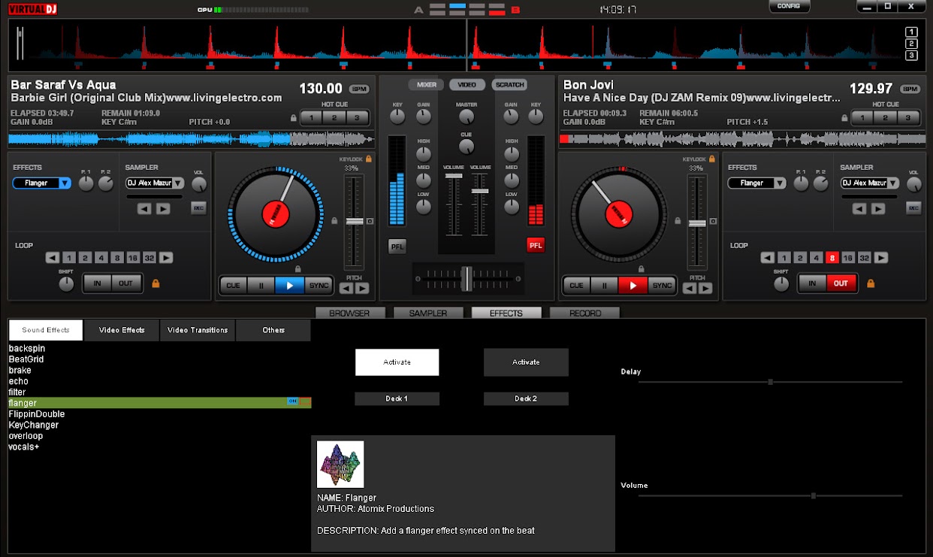933x557 pixels.
Task: Open the CONFIG settings
Action: (789, 6)
